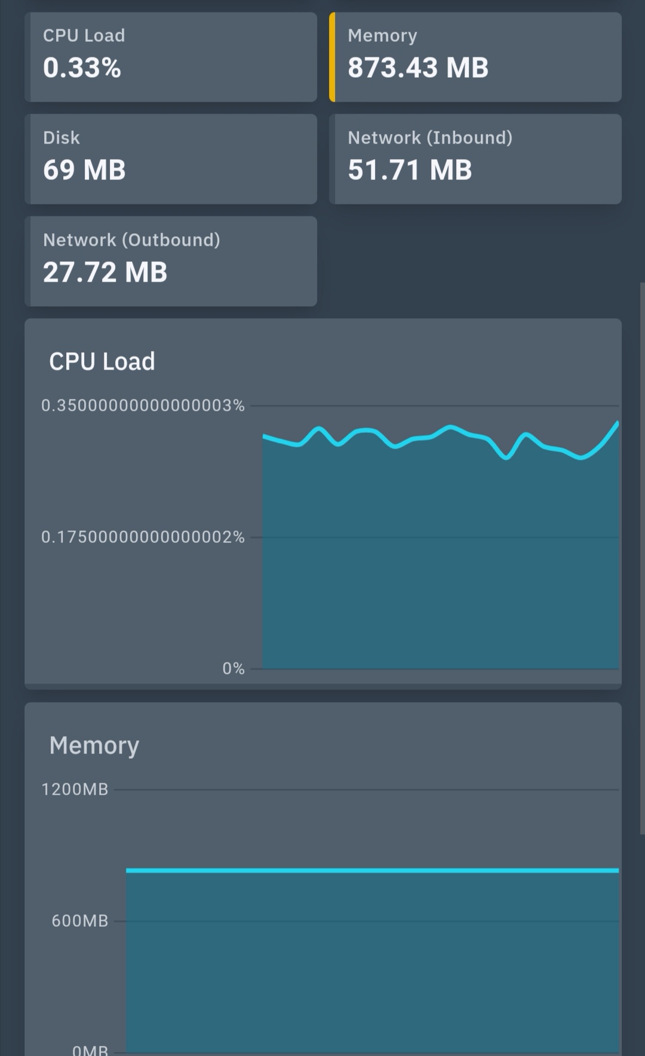645x1056 pixels.
Task: Click the CPU Load chart title
Action: pyautogui.click(x=102, y=361)
